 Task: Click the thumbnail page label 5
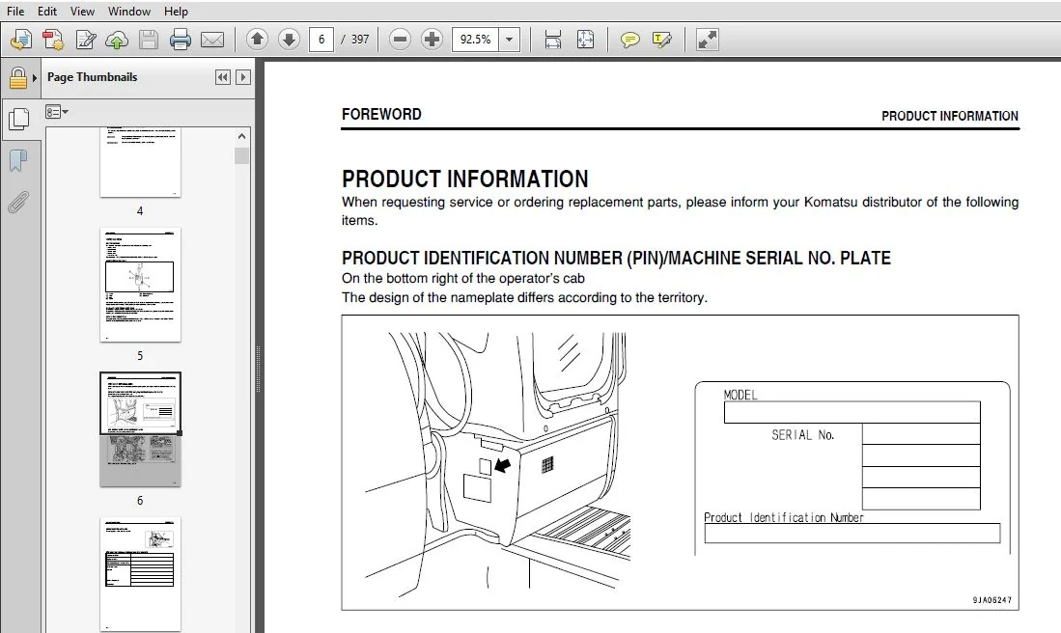(140, 356)
